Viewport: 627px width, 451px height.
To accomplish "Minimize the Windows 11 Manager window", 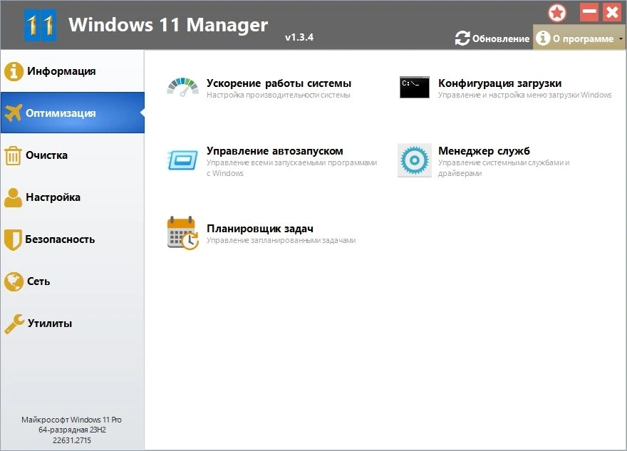I will [x=589, y=12].
